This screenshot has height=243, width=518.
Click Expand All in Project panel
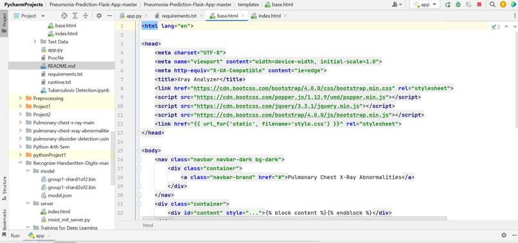click(75, 15)
